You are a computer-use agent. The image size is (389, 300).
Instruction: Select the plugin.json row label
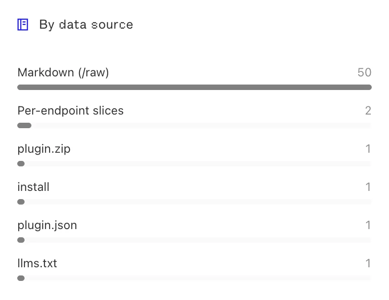pyautogui.click(x=47, y=225)
